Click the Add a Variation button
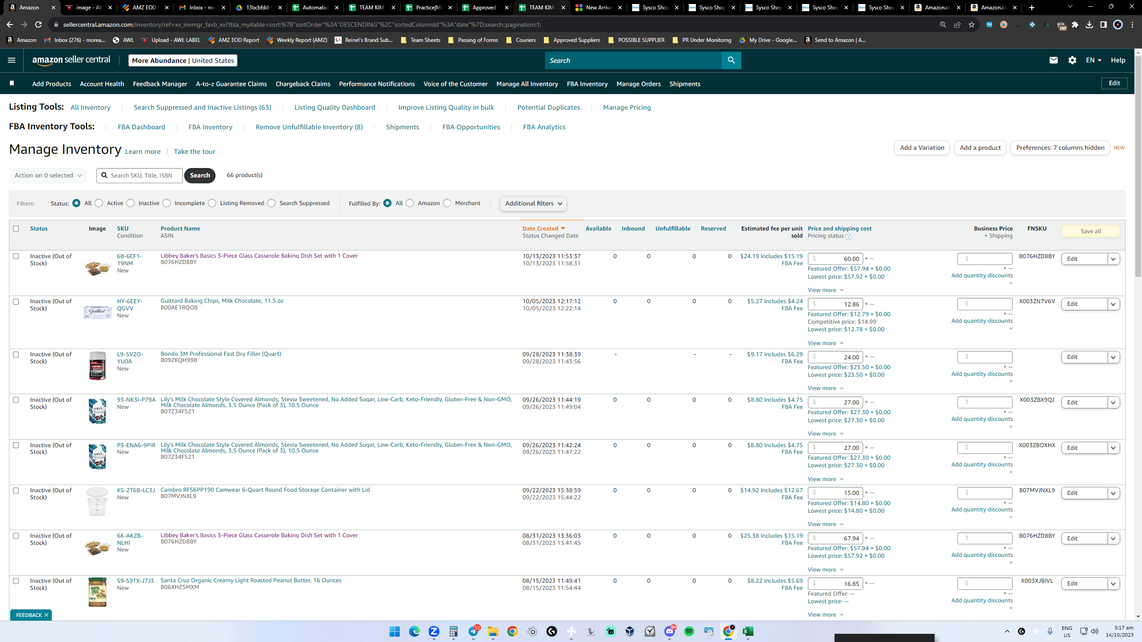1142x642 pixels. (922, 148)
